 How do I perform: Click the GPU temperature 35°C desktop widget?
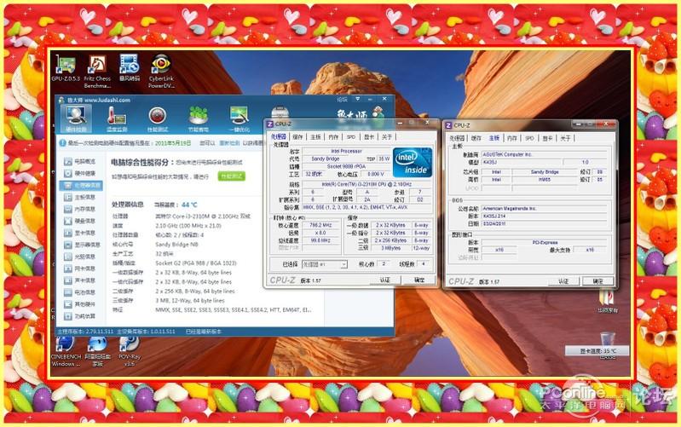click(597, 351)
